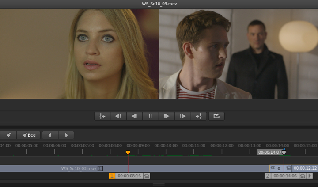Select the gray marker at 00:00:14:07
318x187 pixels.
(284, 152)
